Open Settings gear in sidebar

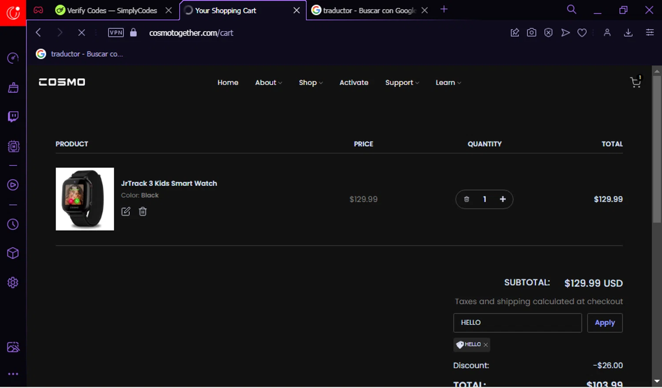click(x=13, y=283)
